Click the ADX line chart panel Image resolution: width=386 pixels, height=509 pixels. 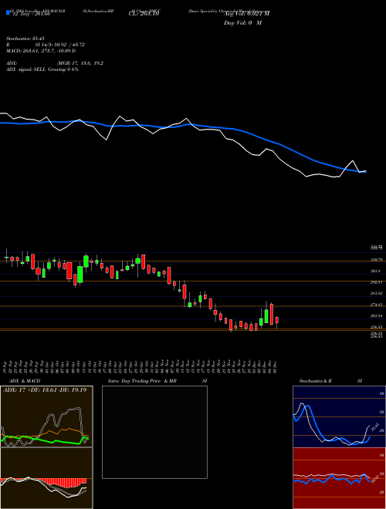click(x=46, y=416)
